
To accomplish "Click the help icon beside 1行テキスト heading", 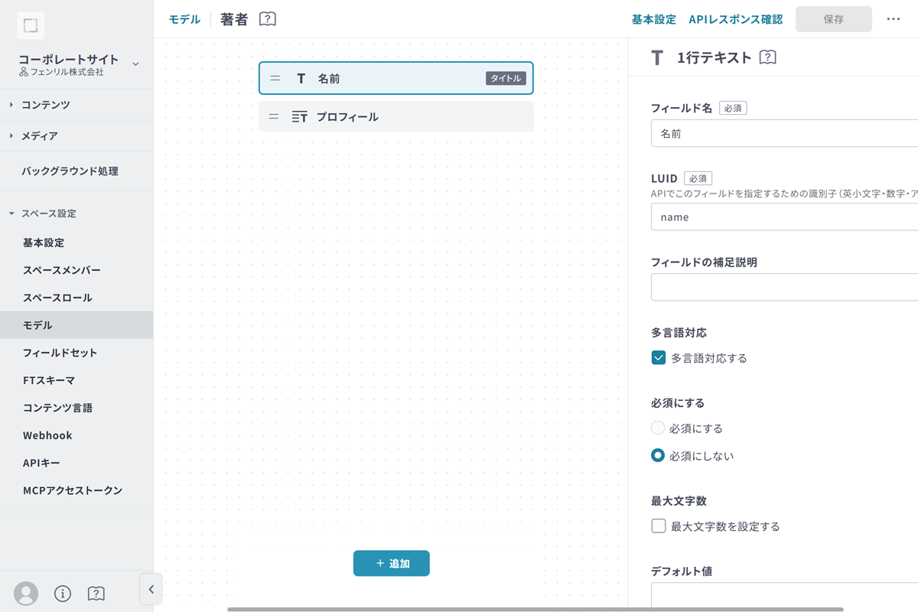I will coord(768,57).
